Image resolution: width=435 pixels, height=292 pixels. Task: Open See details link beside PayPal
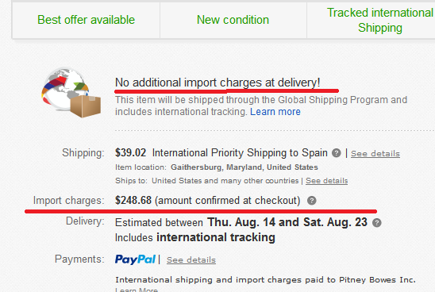click(x=191, y=260)
